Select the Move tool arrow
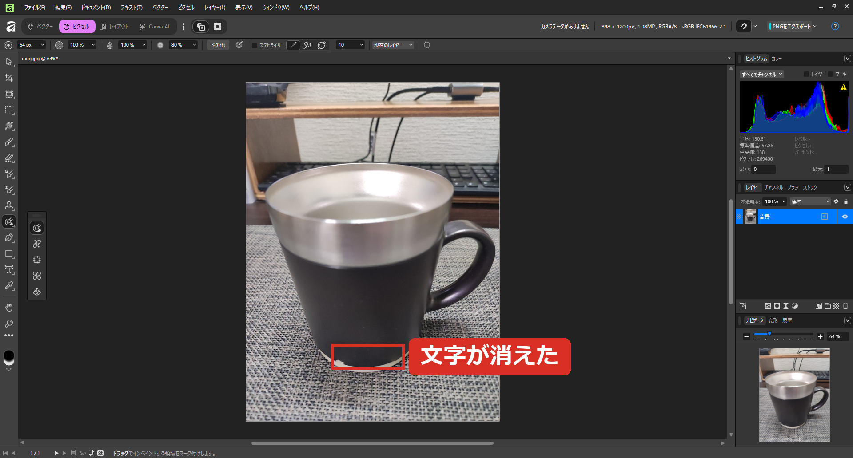 pos(9,62)
